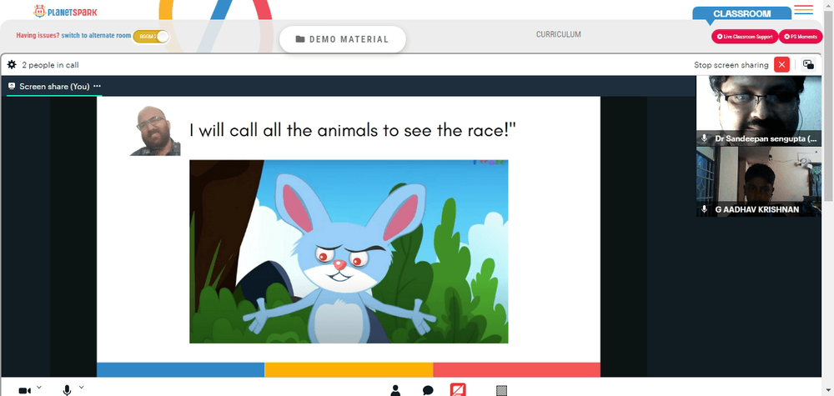Switch the view with the picture-in-picture icon
Screen dimensions: 834x396
808,65
